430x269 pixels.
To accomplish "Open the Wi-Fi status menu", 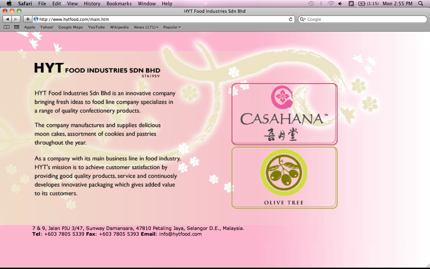I will tap(331, 4).
